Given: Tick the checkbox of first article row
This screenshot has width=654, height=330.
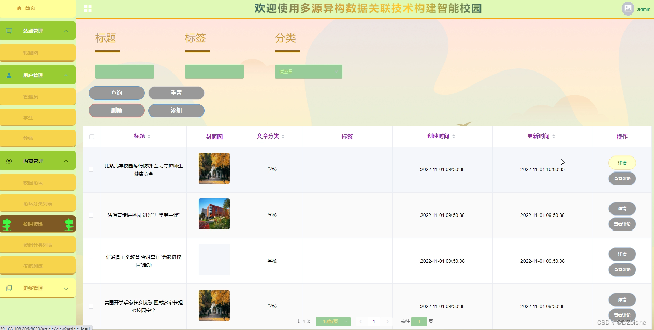Looking at the screenshot, I should click(x=92, y=169).
